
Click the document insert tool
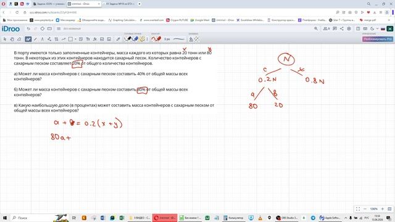tap(102, 39)
